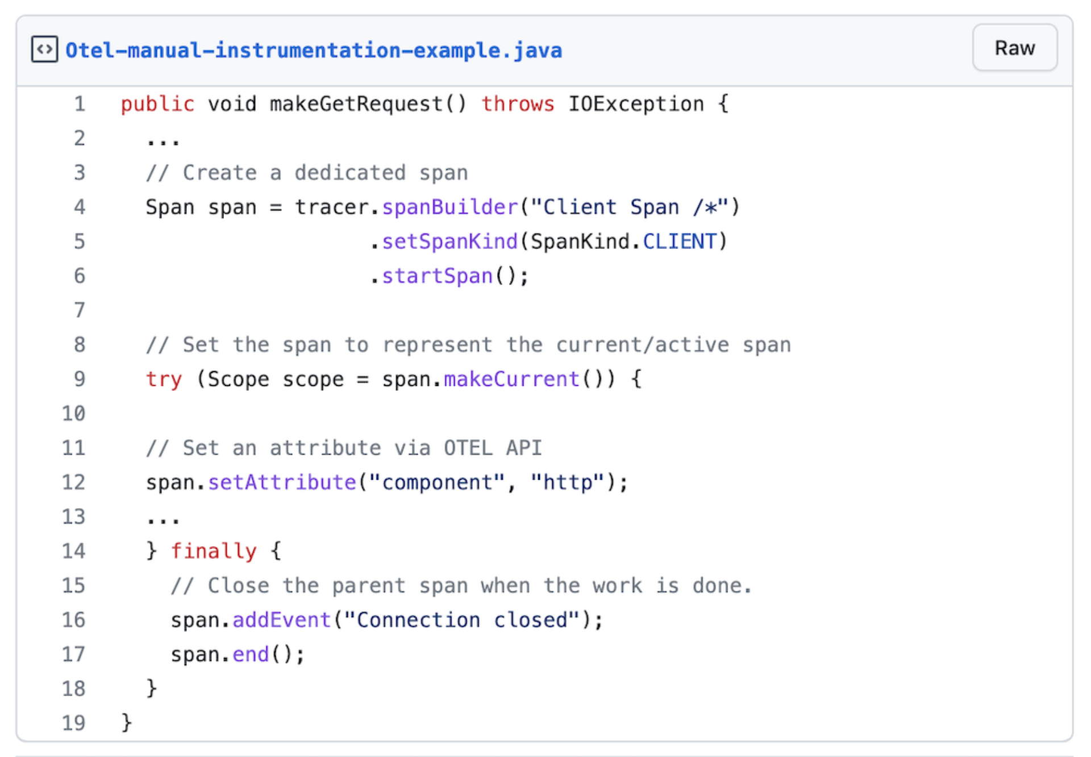Screen dimensions: 1091x757
Task: Select line number 19
Action: click(74, 723)
